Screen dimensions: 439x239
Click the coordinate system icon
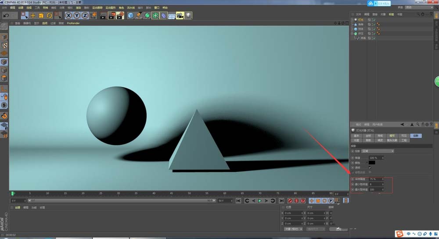pyautogui.click(x=94, y=15)
